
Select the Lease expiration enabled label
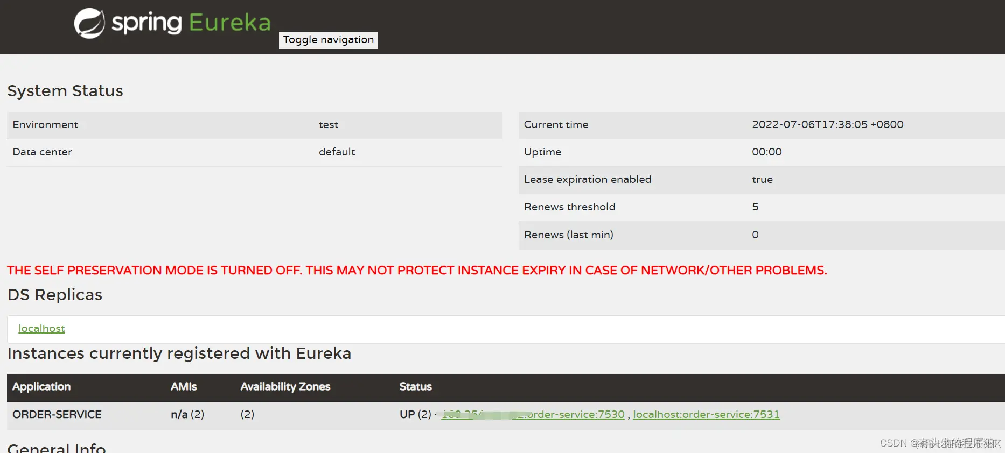point(588,179)
